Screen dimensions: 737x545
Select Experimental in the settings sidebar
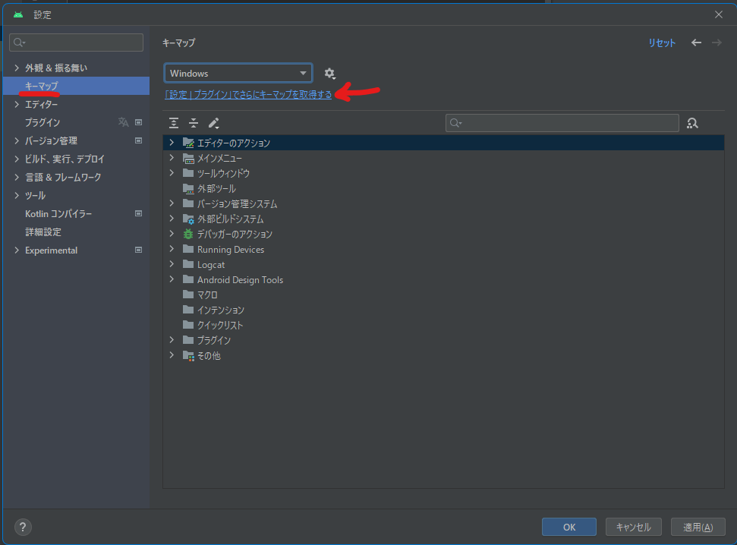pyautogui.click(x=76, y=250)
